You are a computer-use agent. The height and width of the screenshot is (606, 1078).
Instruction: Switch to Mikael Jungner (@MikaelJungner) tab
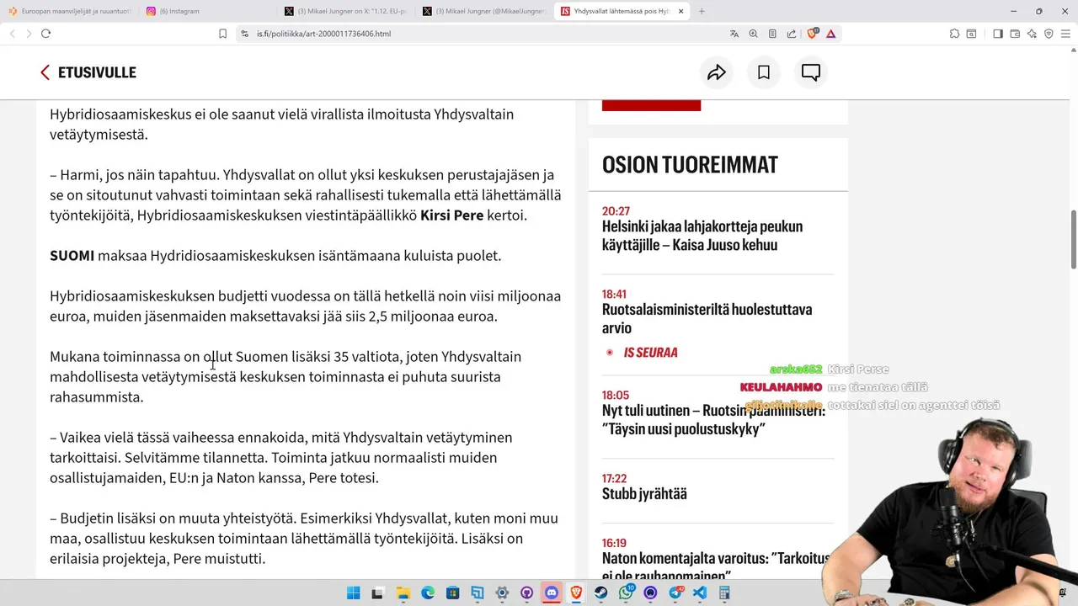[483, 11]
